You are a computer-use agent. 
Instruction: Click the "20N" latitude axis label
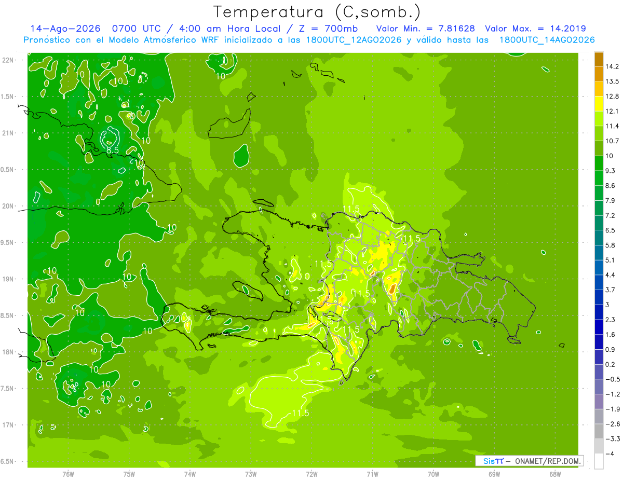pyautogui.click(x=8, y=207)
